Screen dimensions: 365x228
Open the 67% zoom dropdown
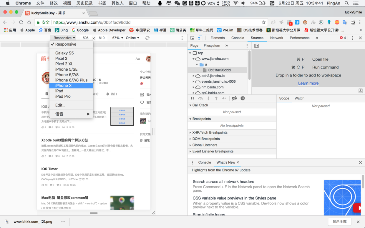(118, 38)
